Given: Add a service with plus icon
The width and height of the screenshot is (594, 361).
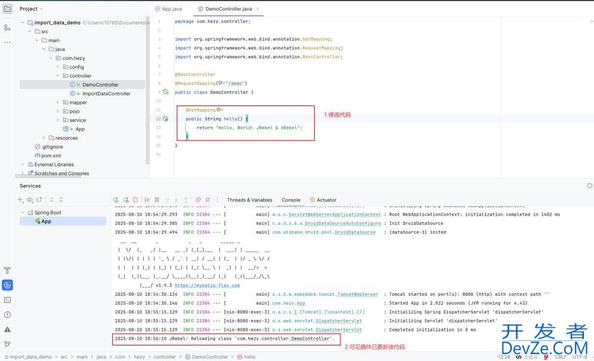Looking at the screenshot, I should coord(20,200).
